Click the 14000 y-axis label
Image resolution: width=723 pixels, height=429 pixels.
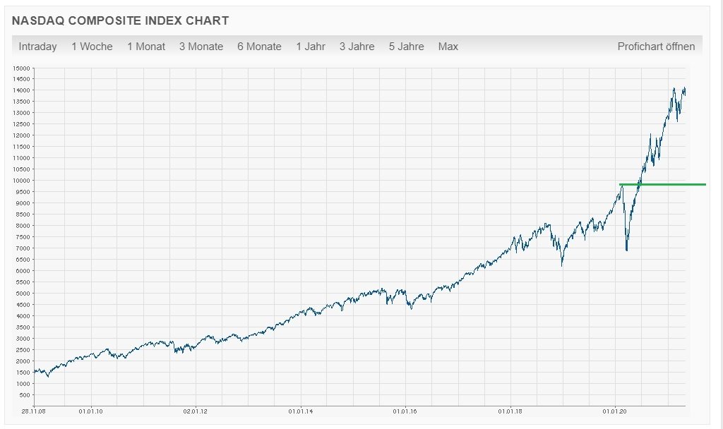coord(21,90)
